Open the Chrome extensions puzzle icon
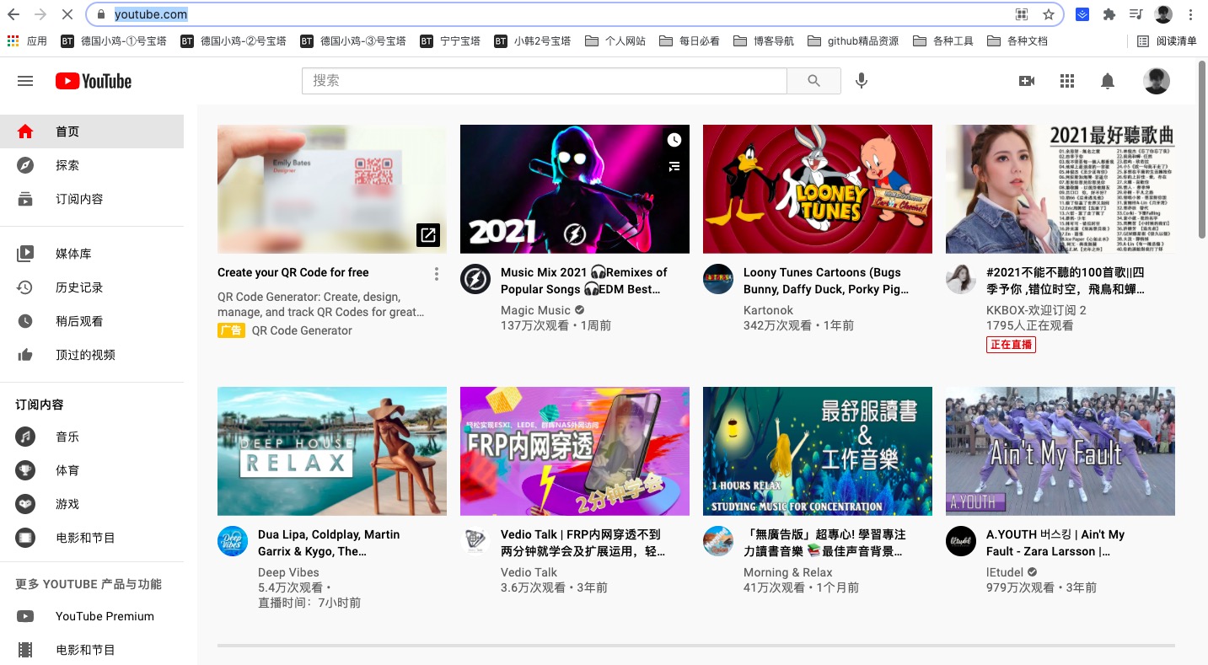 coord(1109,14)
